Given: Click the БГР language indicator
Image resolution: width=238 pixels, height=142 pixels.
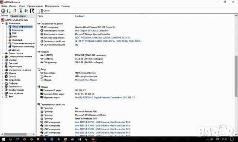Looking at the screenshot, I should pyautogui.click(x=217, y=139).
